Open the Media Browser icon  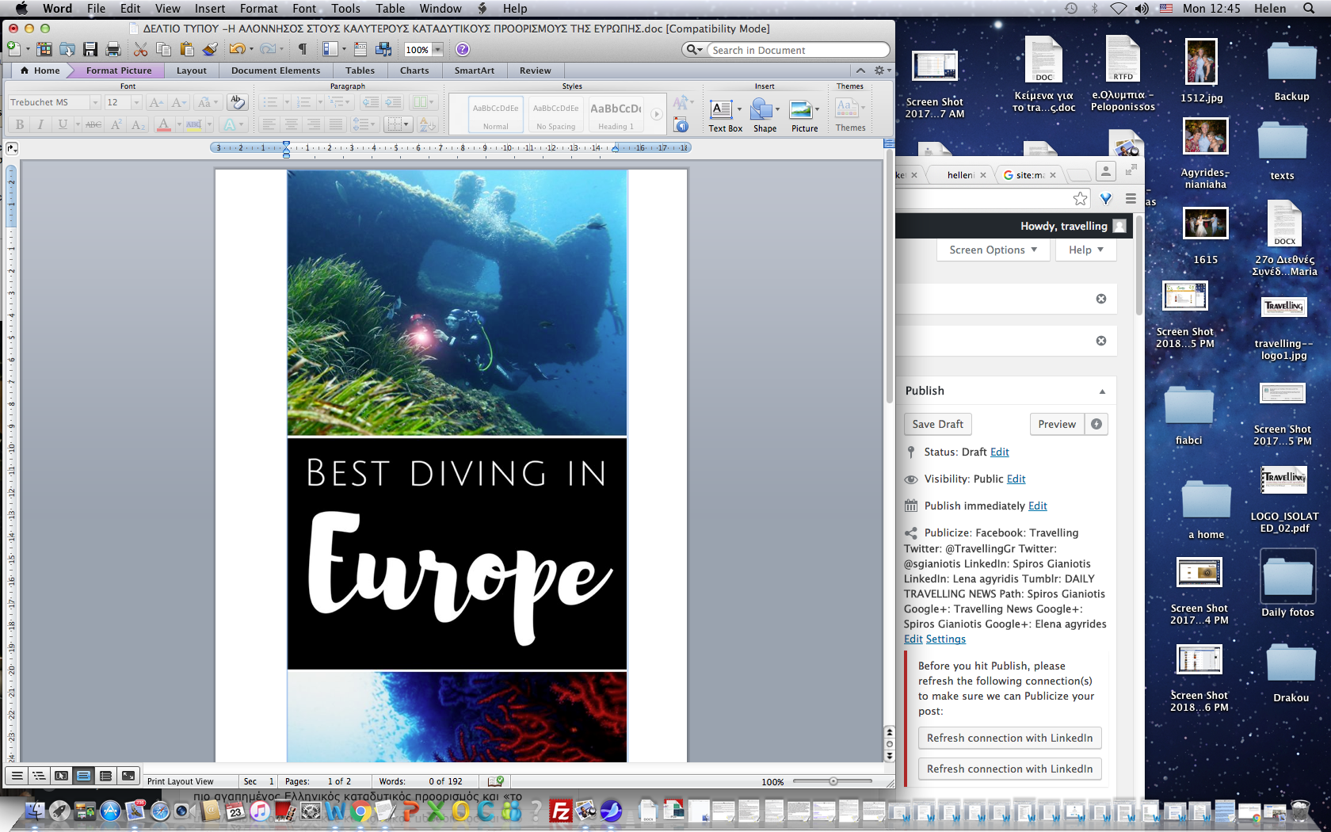tap(384, 49)
